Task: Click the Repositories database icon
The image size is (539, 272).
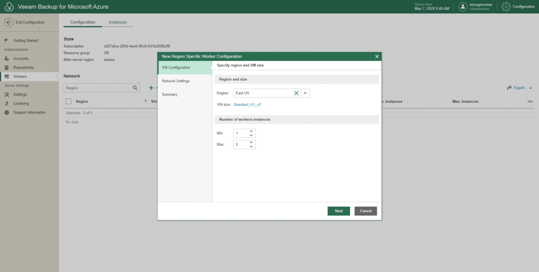Action: tap(6, 68)
